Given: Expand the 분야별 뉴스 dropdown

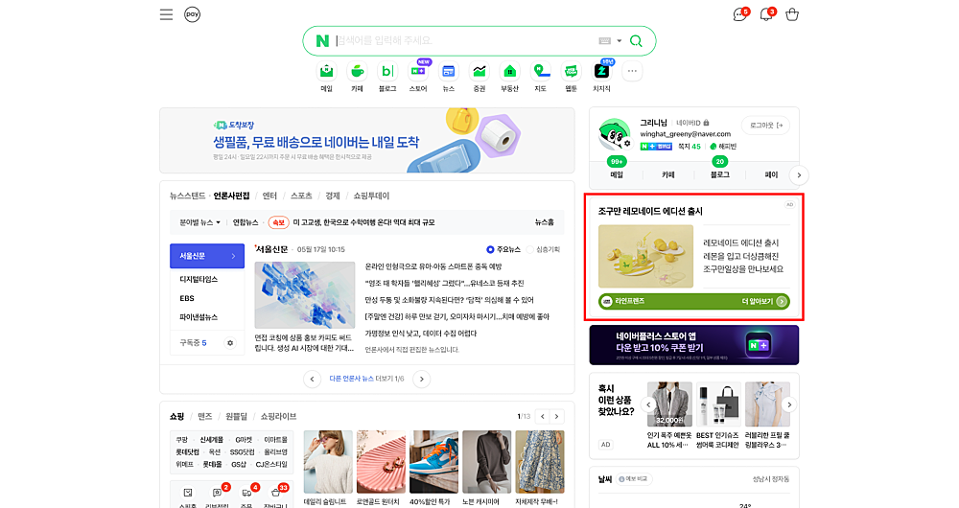Looking at the screenshot, I should point(199,222).
